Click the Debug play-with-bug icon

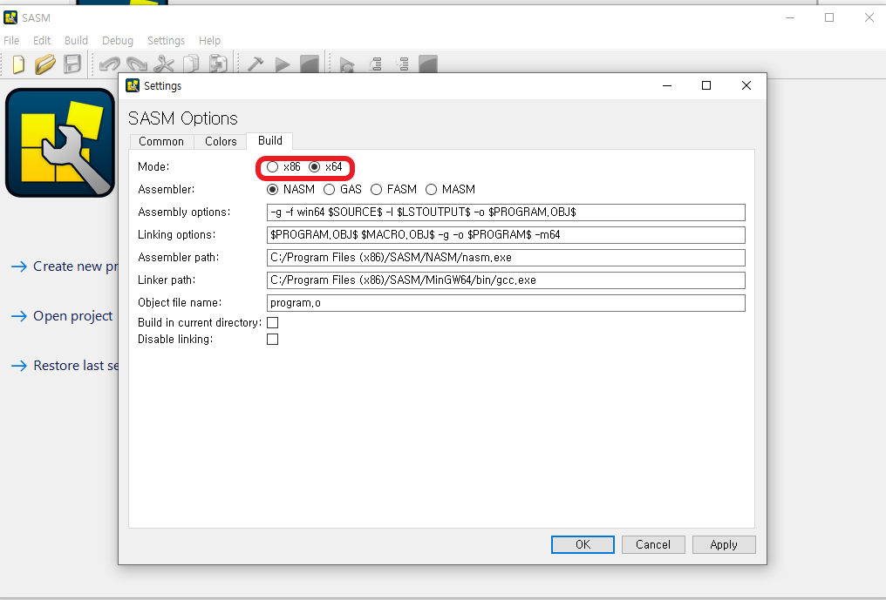(346, 65)
